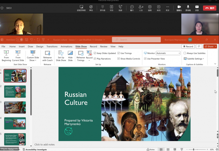Expand the Subtitle Settings menu
The width and height of the screenshot is (219, 151).
195,59
